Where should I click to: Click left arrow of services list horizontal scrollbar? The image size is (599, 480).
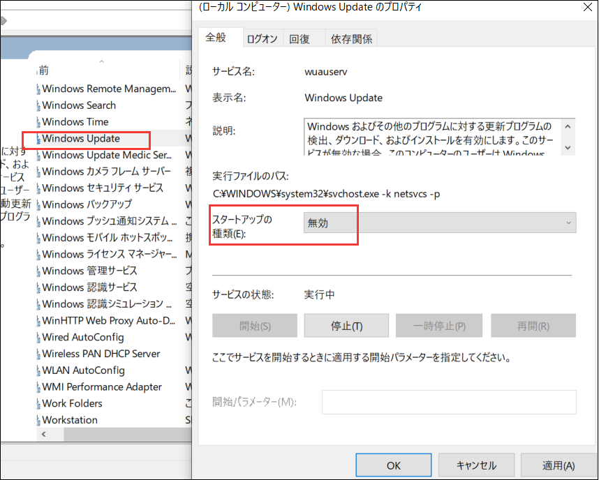point(44,434)
